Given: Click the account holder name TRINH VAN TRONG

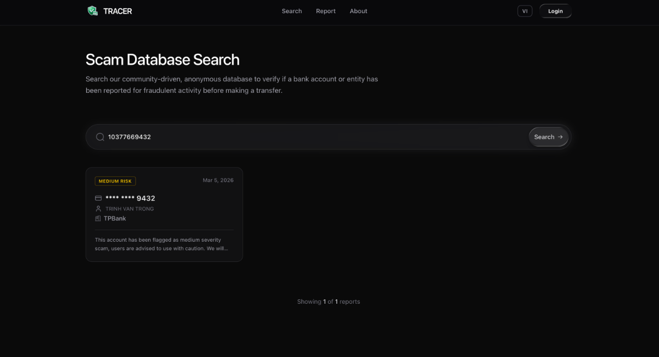Looking at the screenshot, I should coord(130,209).
